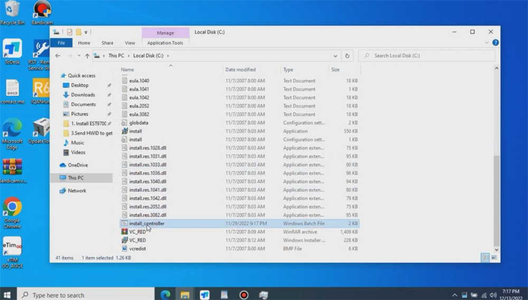Open the Windows Start button

click(7, 295)
